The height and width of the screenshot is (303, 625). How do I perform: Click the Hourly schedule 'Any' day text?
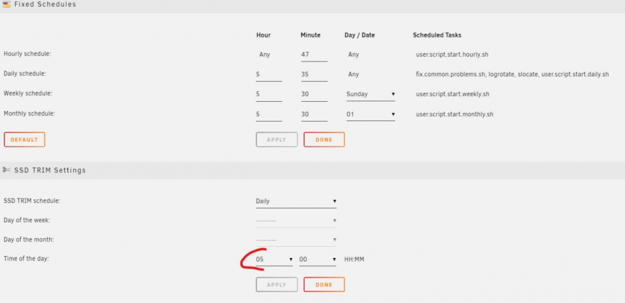click(x=354, y=54)
